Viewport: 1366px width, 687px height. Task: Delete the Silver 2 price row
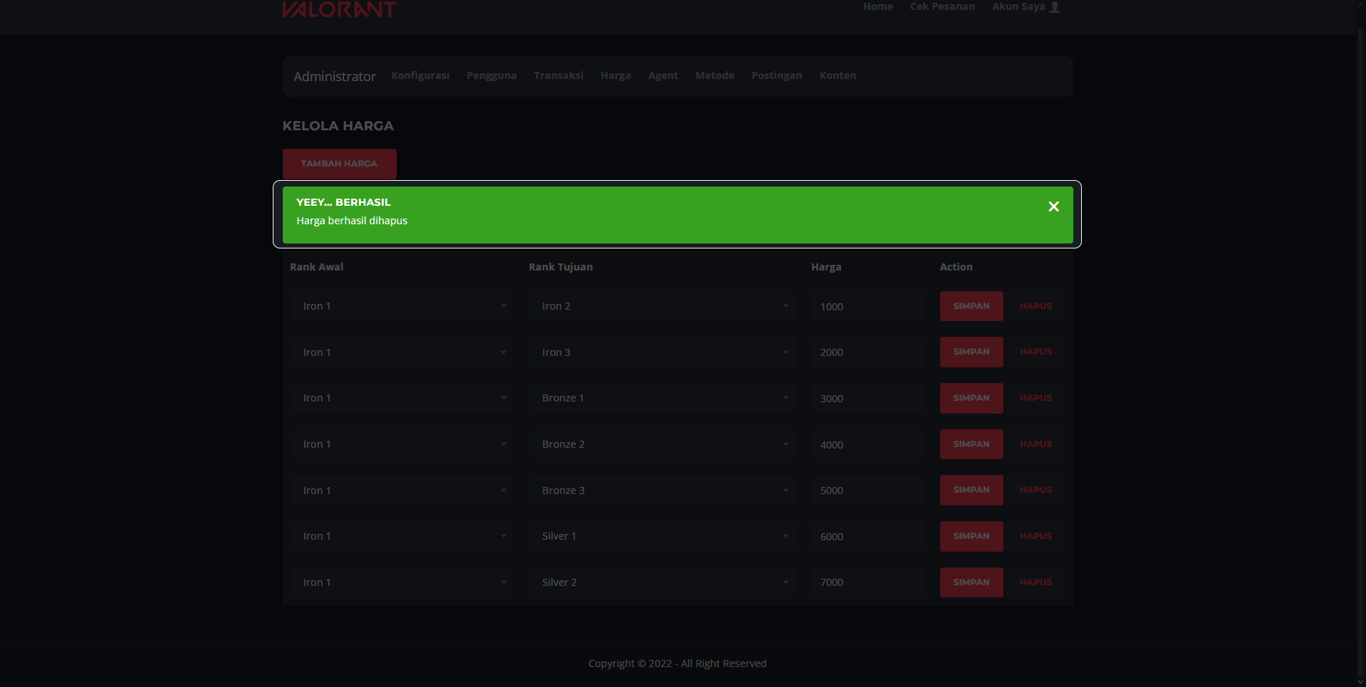coord(1036,582)
